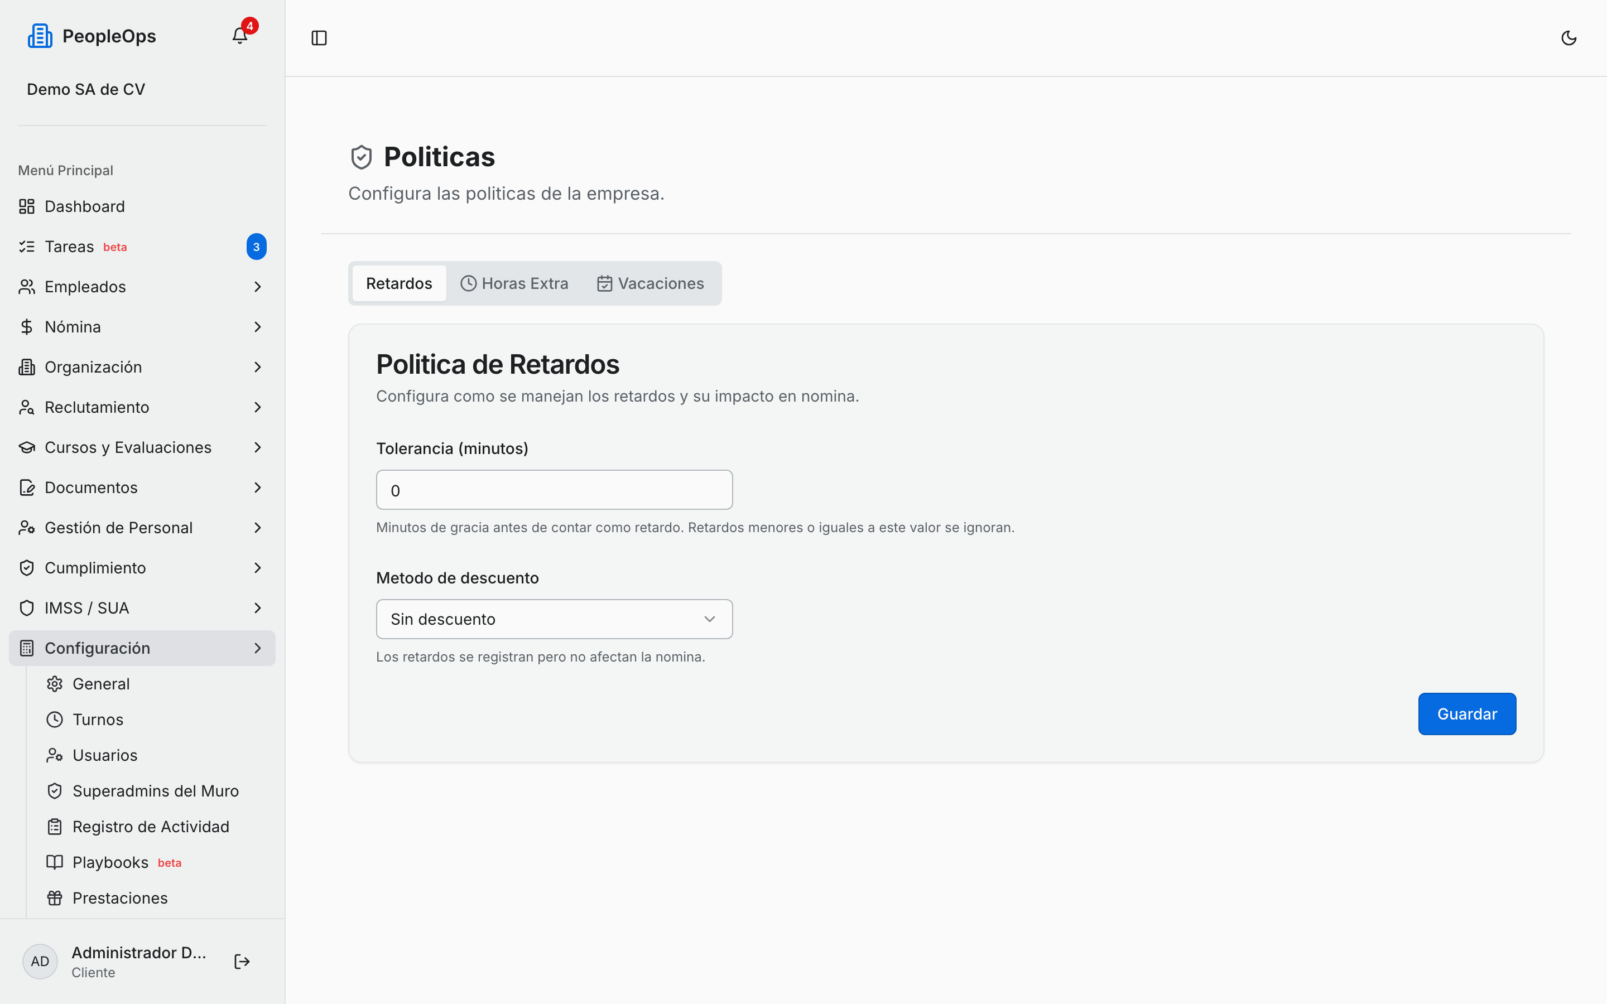Click the Tareas count badge 3

(x=256, y=247)
